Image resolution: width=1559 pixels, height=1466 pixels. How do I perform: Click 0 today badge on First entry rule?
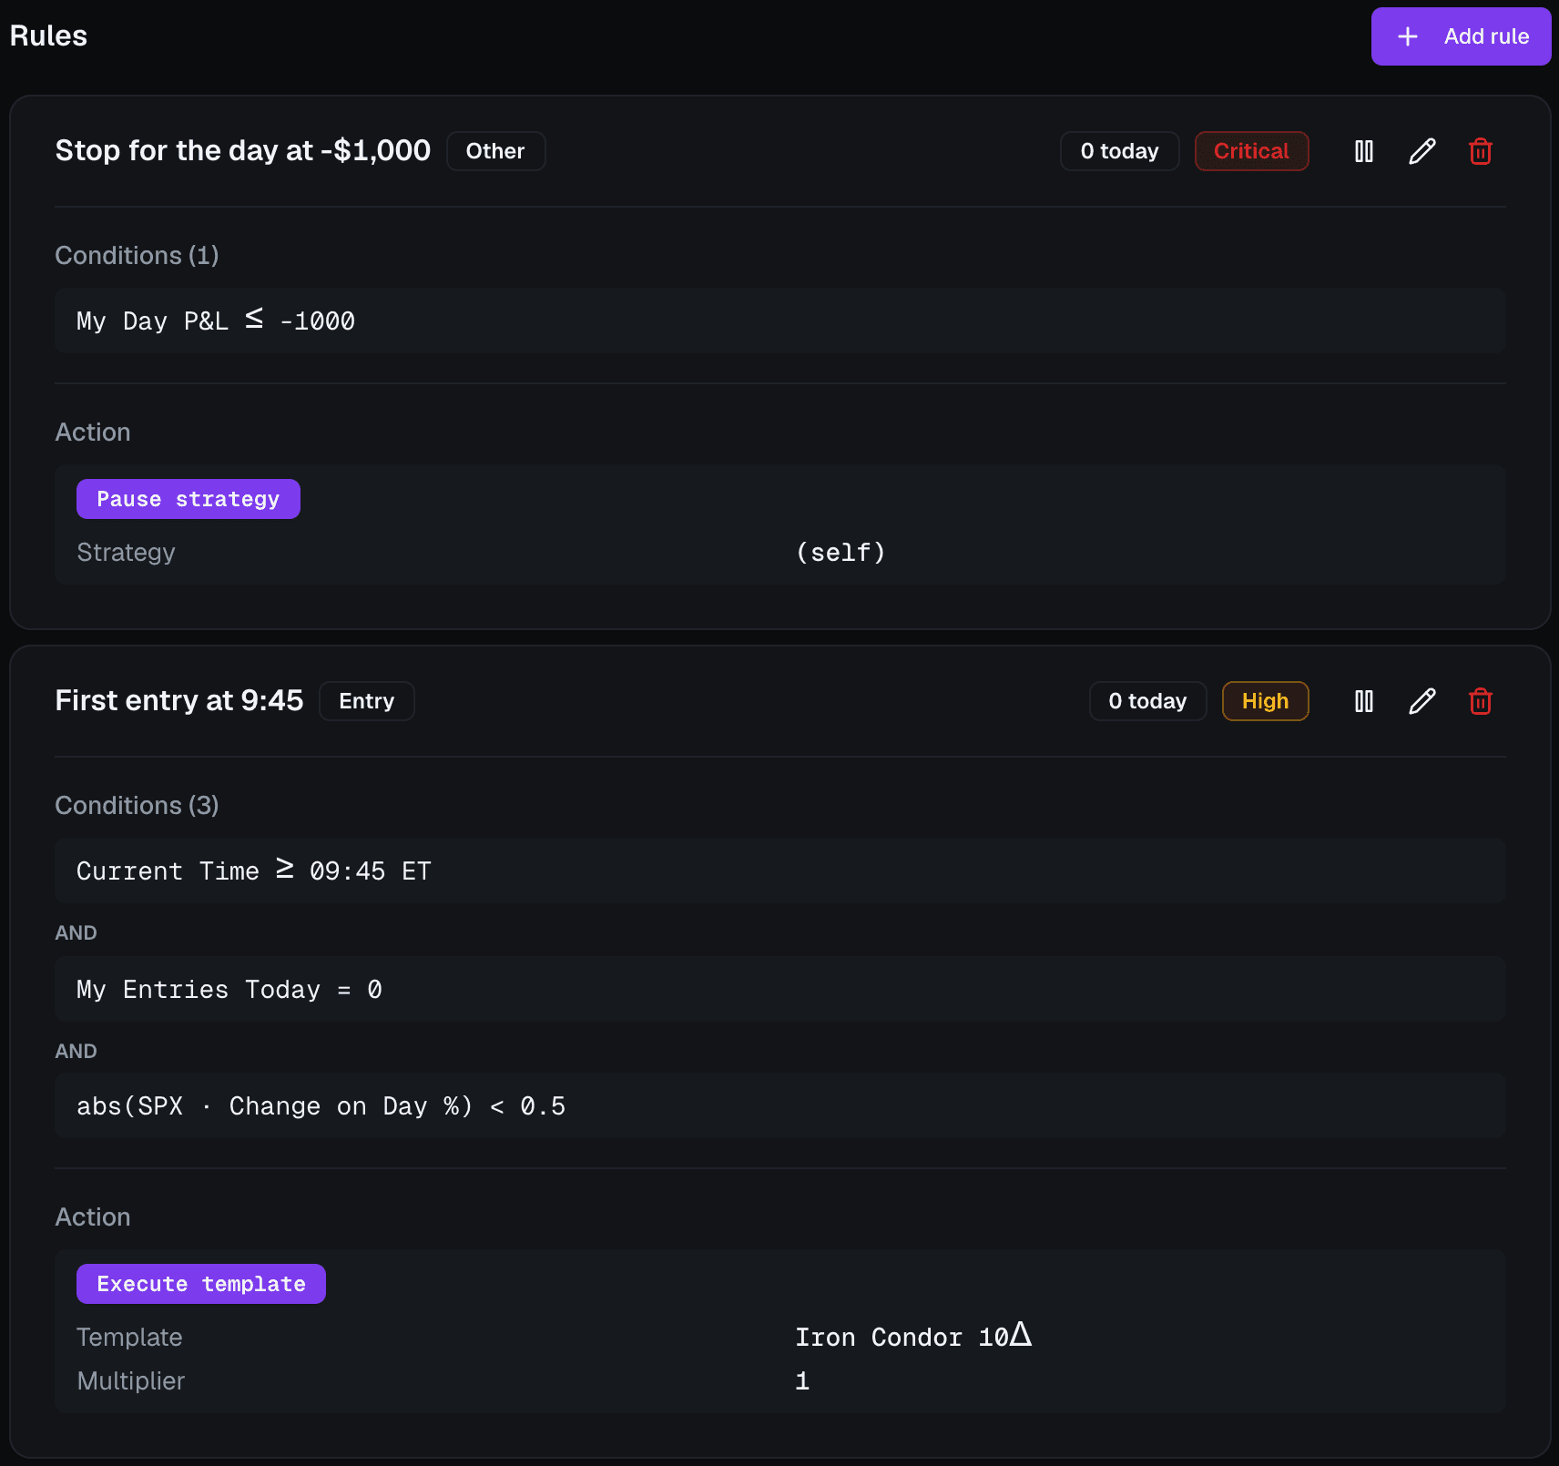coord(1147,701)
